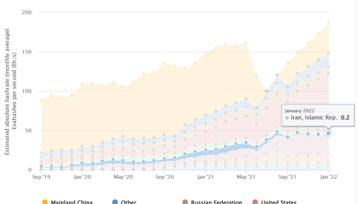Click the January 2022 tooltip box
The width and height of the screenshot is (357, 204).
point(317,115)
